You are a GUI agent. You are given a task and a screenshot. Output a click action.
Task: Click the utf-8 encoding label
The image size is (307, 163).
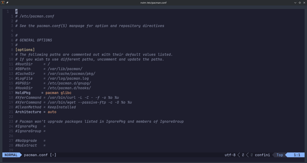[x=230, y=155]
